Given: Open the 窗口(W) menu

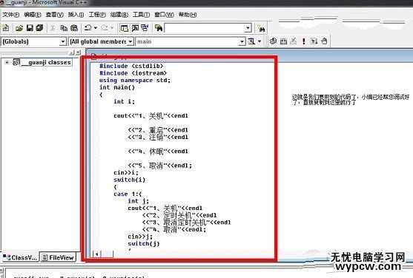Looking at the screenshot, I should coord(164,15).
